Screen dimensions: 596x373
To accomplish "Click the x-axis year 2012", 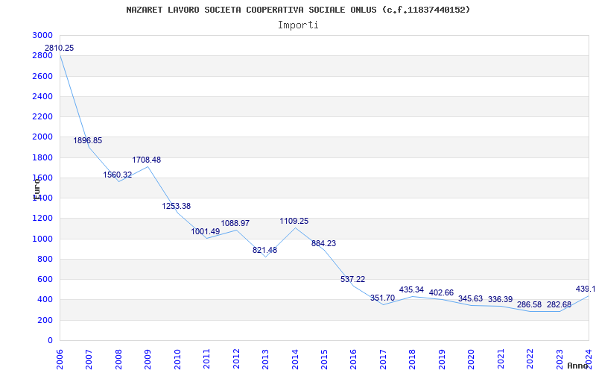I will coord(236,360).
